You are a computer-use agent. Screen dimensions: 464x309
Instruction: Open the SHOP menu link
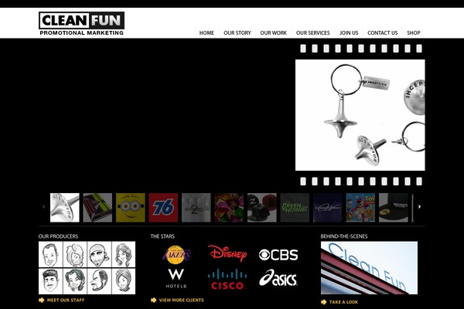point(414,32)
